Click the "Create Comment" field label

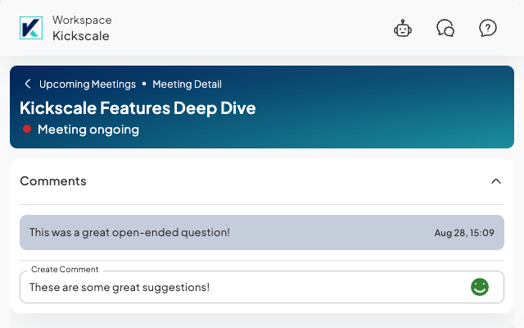click(x=65, y=269)
